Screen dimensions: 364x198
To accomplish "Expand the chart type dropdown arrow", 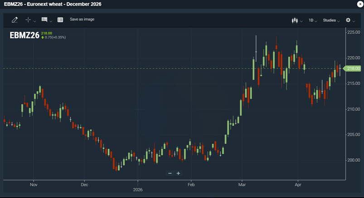I will (301, 21).
